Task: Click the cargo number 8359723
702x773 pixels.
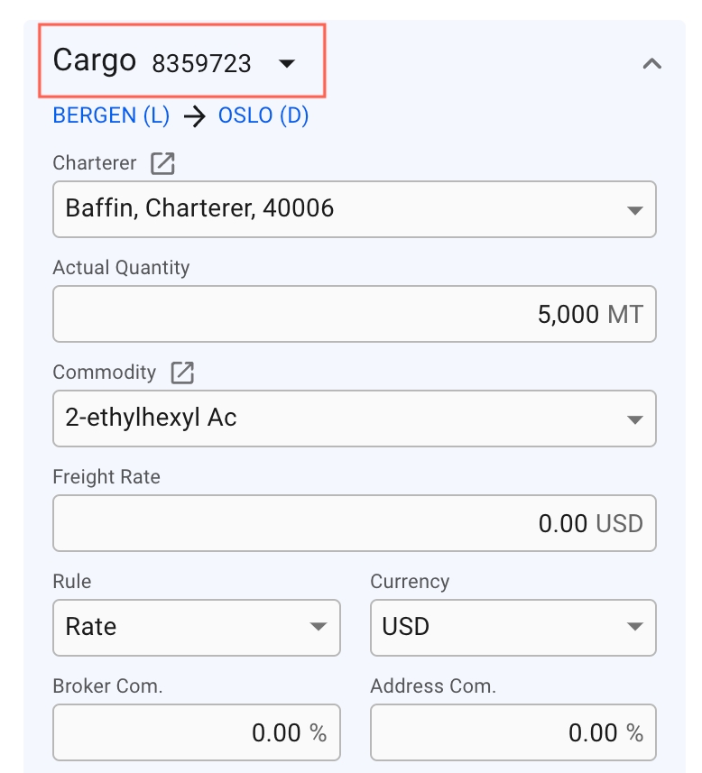Action: tap(201, 63)
